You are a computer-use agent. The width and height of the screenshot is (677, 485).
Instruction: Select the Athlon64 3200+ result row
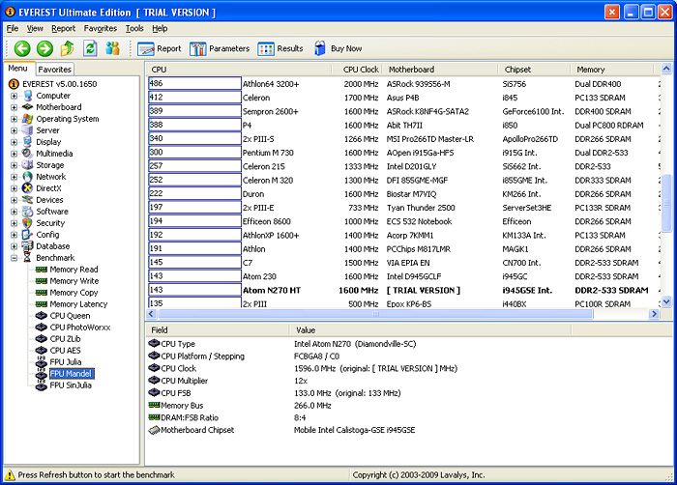click(403, 84)
